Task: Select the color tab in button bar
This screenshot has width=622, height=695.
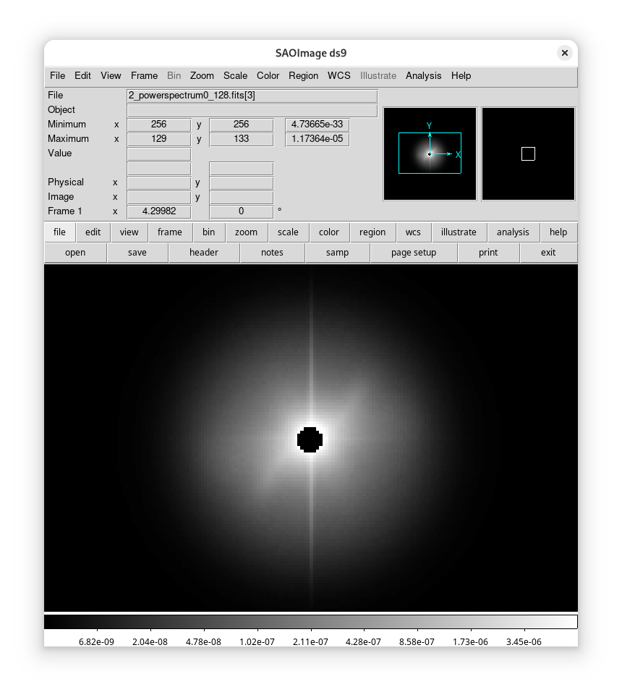Action: coord(328,232)
